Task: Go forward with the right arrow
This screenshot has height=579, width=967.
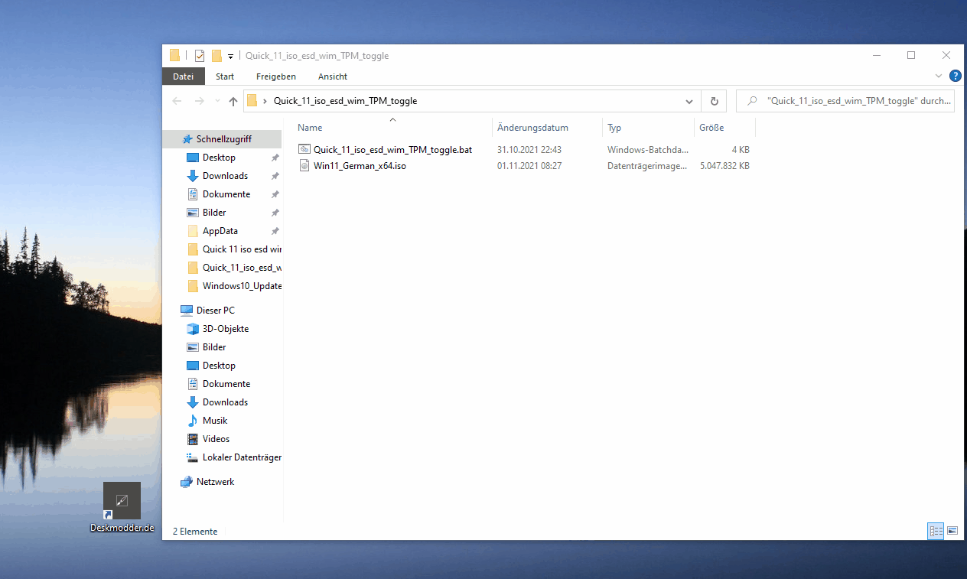Action: (200, 101)
